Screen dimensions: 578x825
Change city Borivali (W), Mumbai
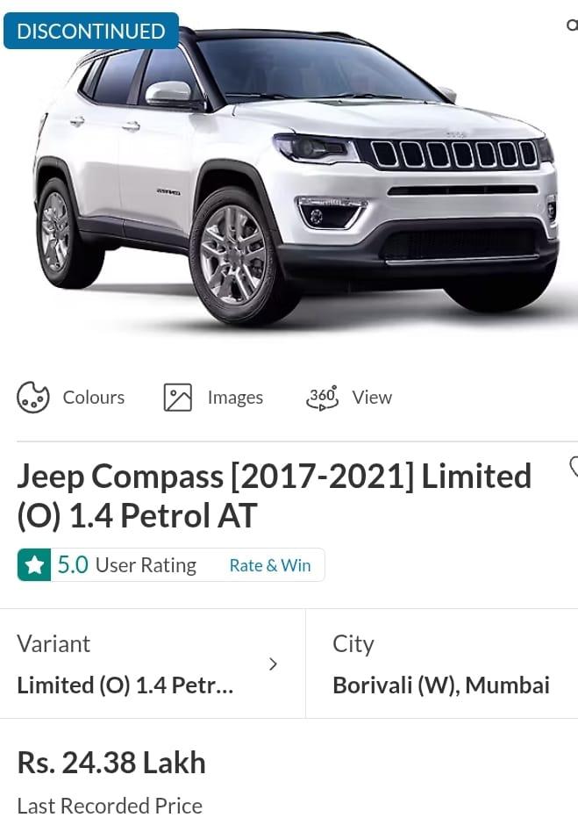(442, 664)
